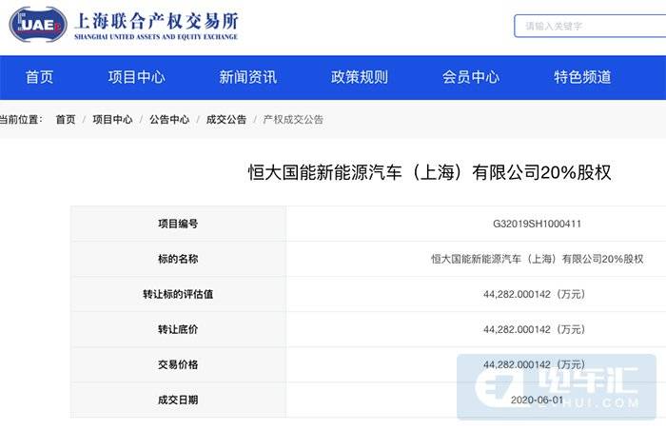Click the 转让标的评估值 amount value

coord(535,294)
